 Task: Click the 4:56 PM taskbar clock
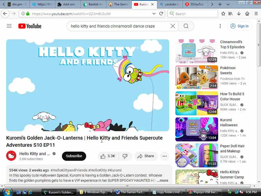pyautogui.click(x=251, y=192)
